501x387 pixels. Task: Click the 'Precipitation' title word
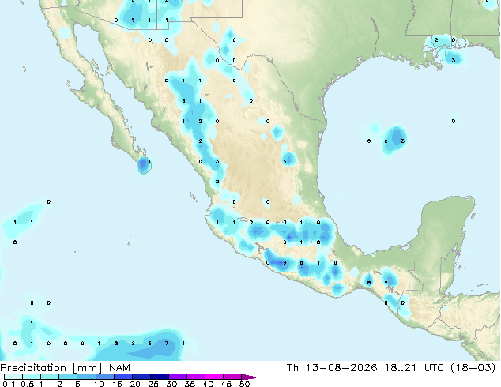tap(33, 368)
